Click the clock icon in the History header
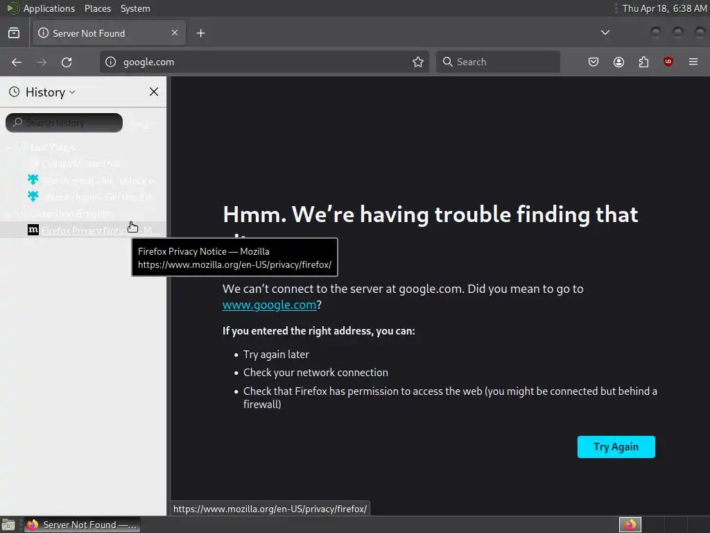 [15, 92]
